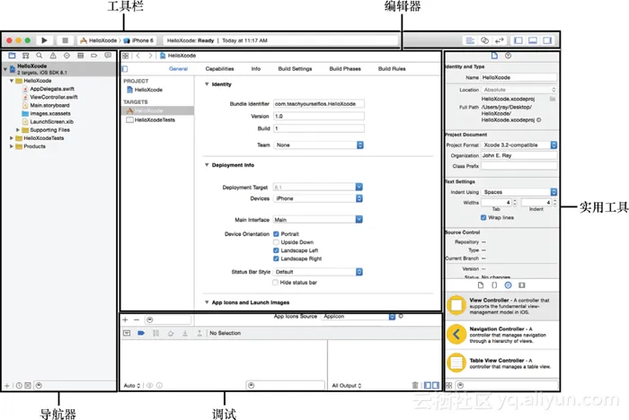Open the Debug navigator
The width and height of the screenshot is (629, 420).
coord(80,56)
